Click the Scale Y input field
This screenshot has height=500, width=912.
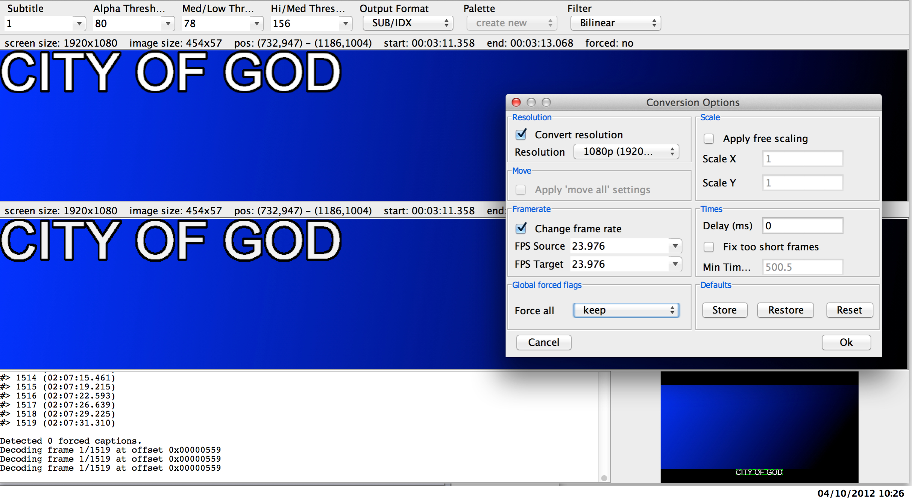[x=803, y=183]
